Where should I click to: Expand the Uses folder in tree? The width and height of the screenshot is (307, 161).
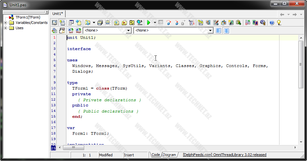[x=6, y=28]
